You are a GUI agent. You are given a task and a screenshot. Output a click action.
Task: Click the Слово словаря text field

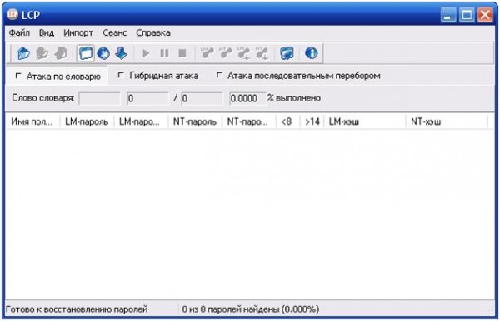point(99,98)
